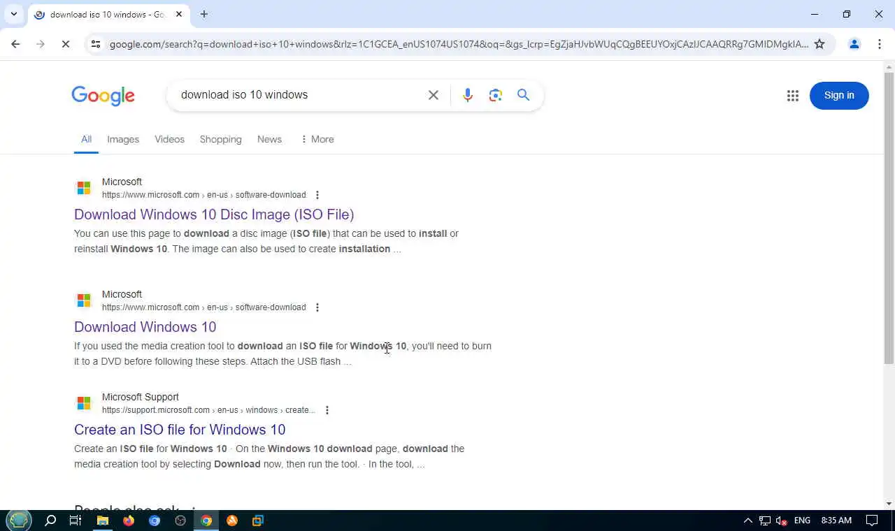Click the support.microsoft.com URL breadcrumb
Image resolution: width=895 pixels, height=531 pixels.
[x=208, y=410]
